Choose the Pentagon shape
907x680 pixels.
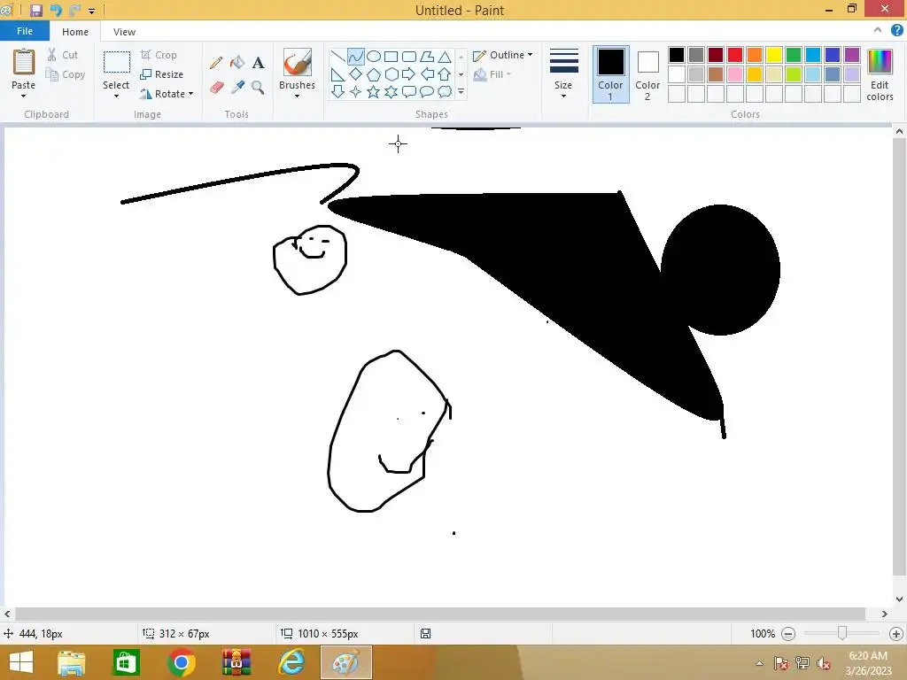(374, 74)
